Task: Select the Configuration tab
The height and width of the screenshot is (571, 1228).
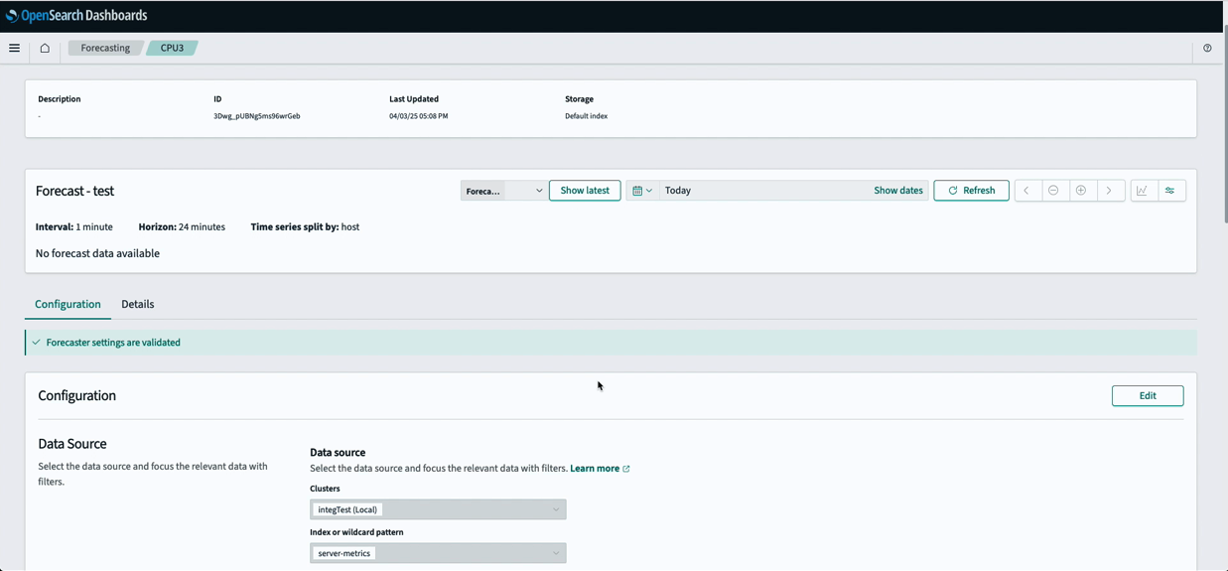Action: click(x=68, y=304)
